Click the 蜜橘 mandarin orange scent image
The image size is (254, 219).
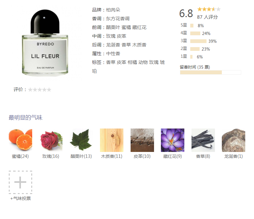(20, 140)
